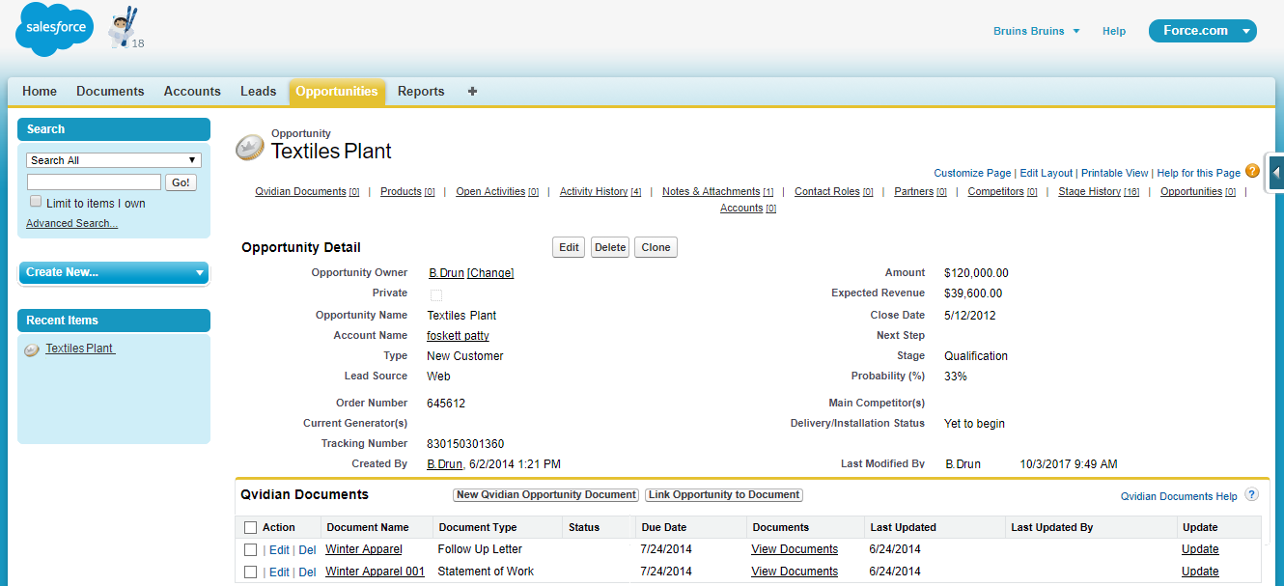The height and width of the screenshot is (586, 1284).
Task: Click Update for Winter Apparel 001 row
Action: point(1200,572)
